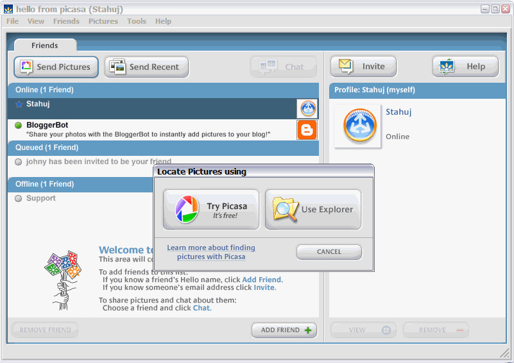Open the View menu
Image resolution: width=514 pixels, height=363 pixels.
click(x=36, y=21)
